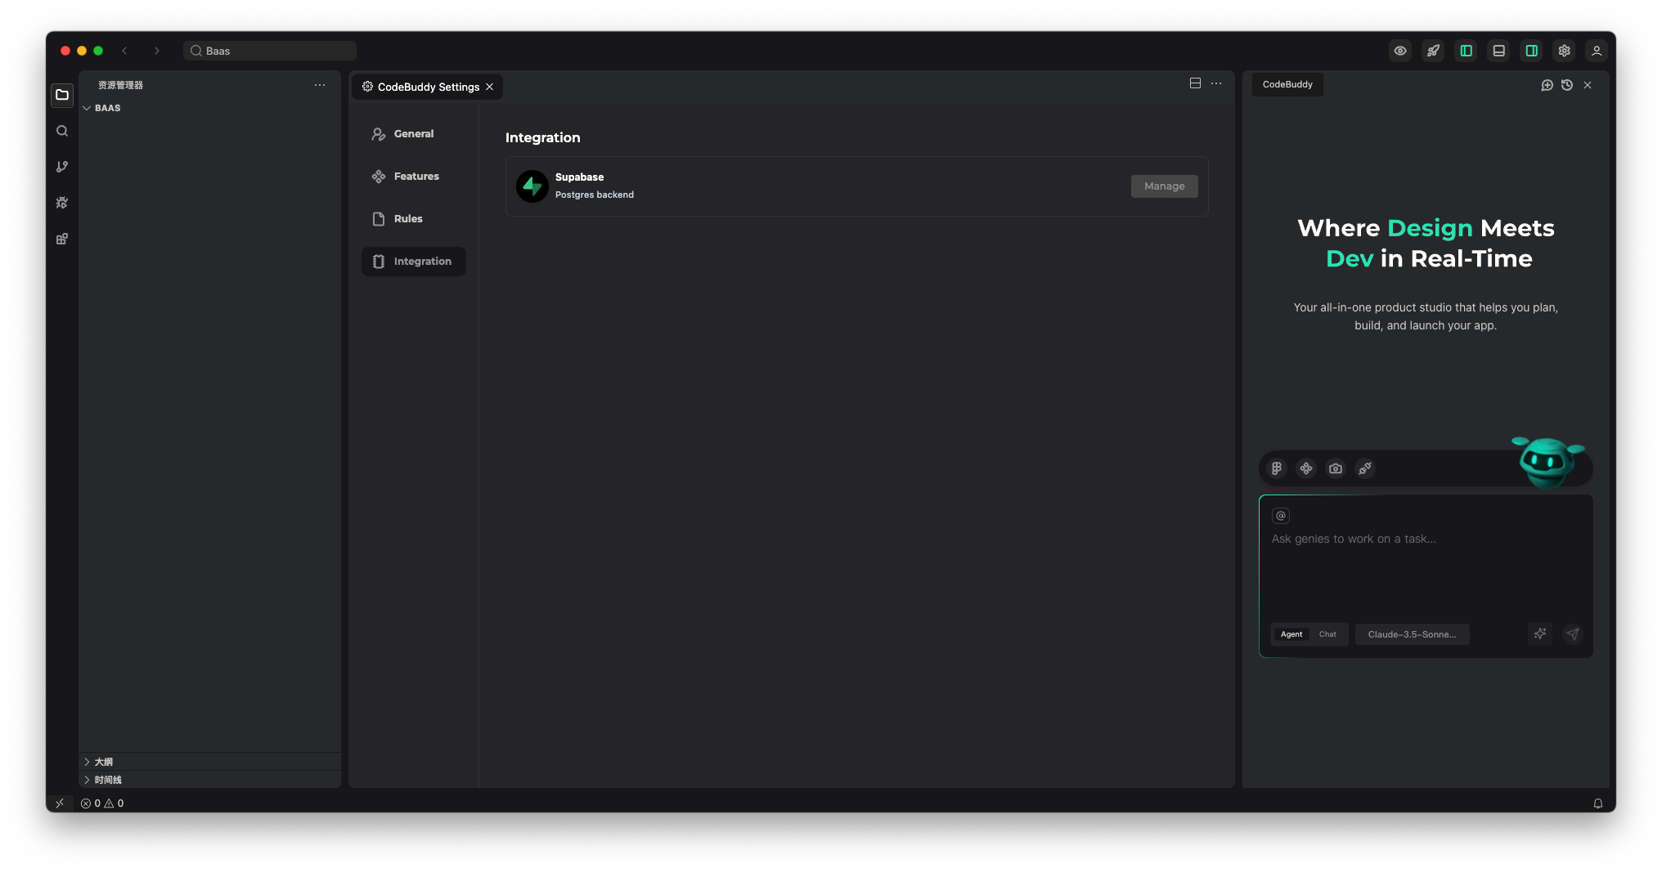Open the Rules settings section
Viewport: 1662px width, 873px height.
point(413,219)
